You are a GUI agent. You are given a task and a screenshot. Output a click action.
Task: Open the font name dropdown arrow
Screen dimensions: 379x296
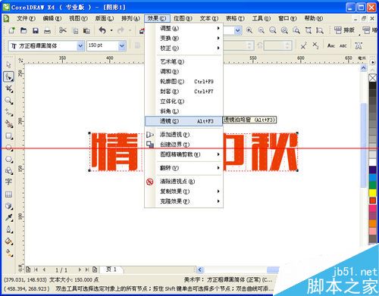click(x=80, y=46)
